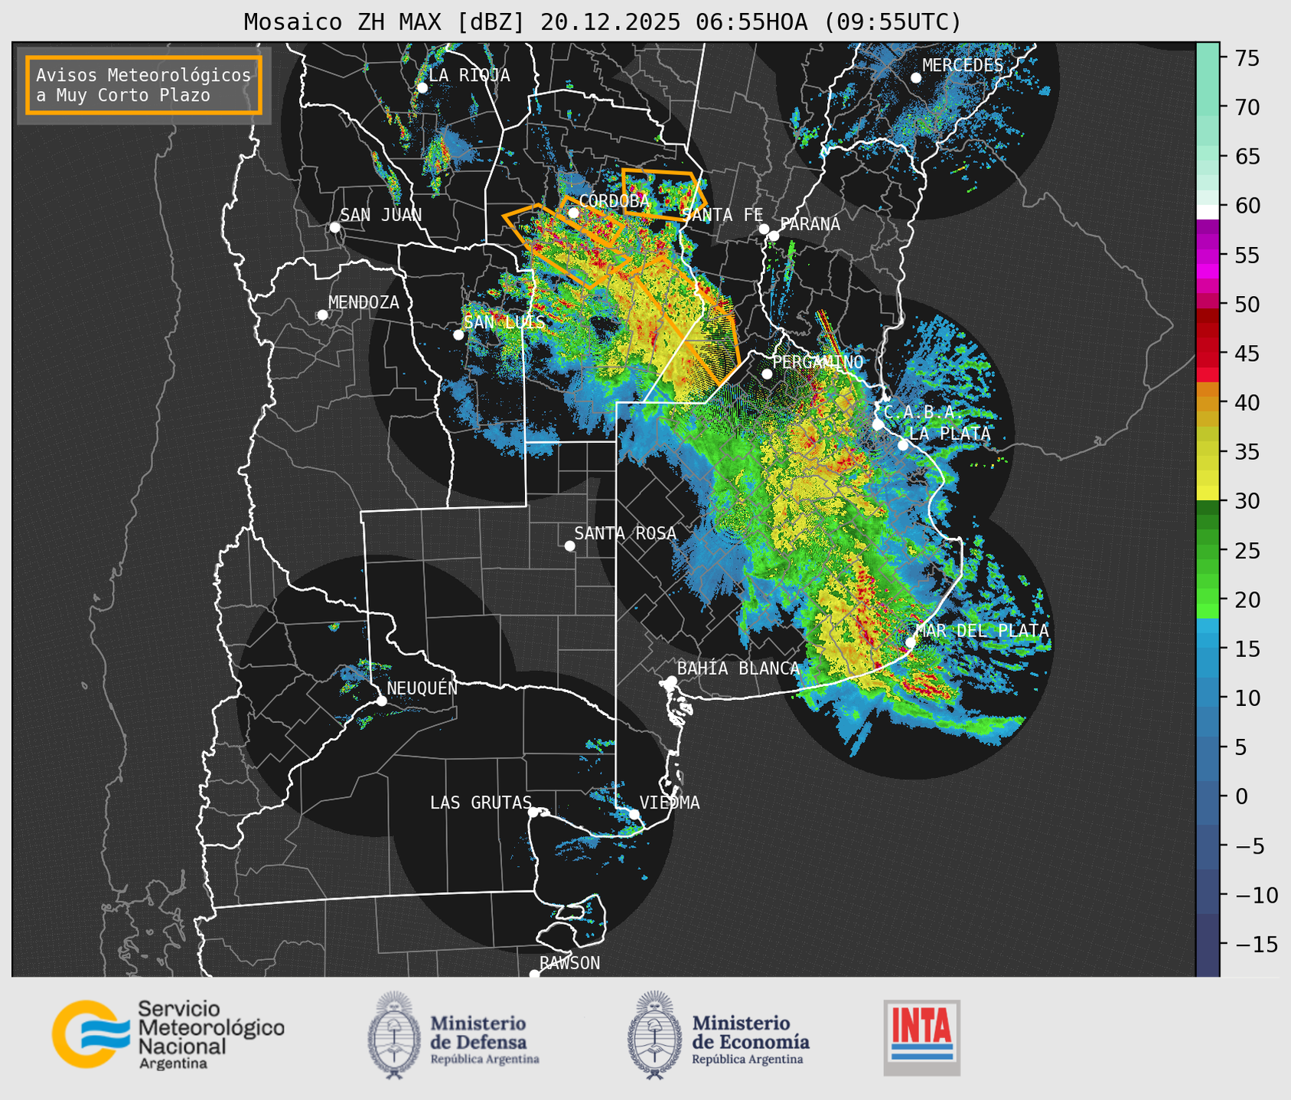Viewport: 1291px width, 1100px height.
Task: Click the NEUQUÉN city label
Action: (422, 688)
